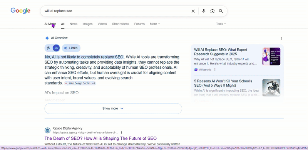Open the Forums tab

pyautogui.click(x=139, y=24)
